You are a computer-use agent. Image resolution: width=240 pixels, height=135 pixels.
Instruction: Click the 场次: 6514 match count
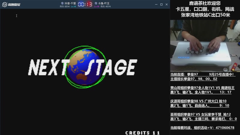coord(64,6)
